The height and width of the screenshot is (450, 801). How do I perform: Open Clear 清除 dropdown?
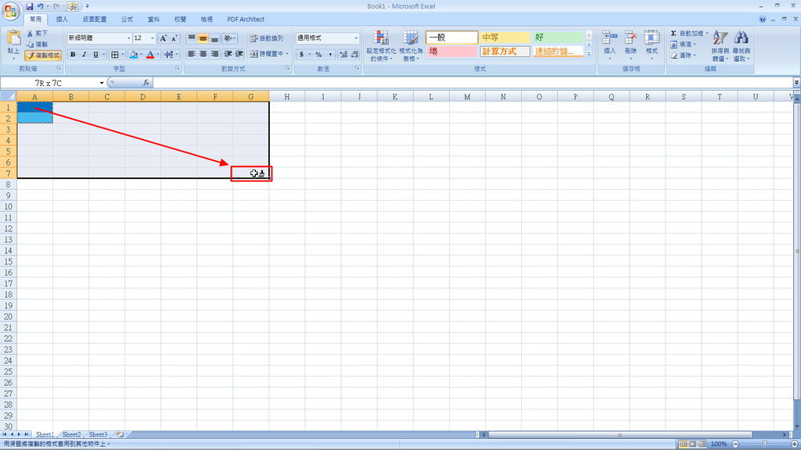[684, 55]
